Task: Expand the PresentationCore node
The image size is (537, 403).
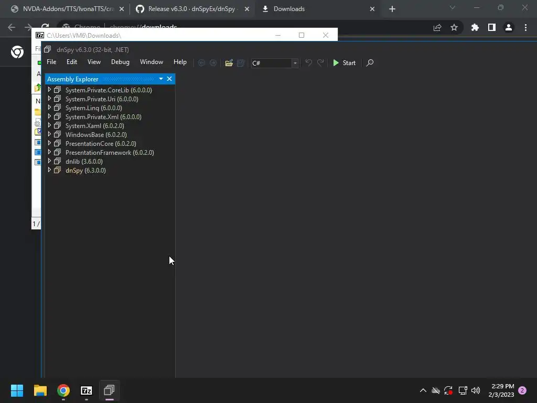Action: pyautogui.click(x=49, y=143)
